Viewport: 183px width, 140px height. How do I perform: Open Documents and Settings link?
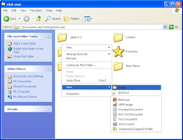coord(28,76)
